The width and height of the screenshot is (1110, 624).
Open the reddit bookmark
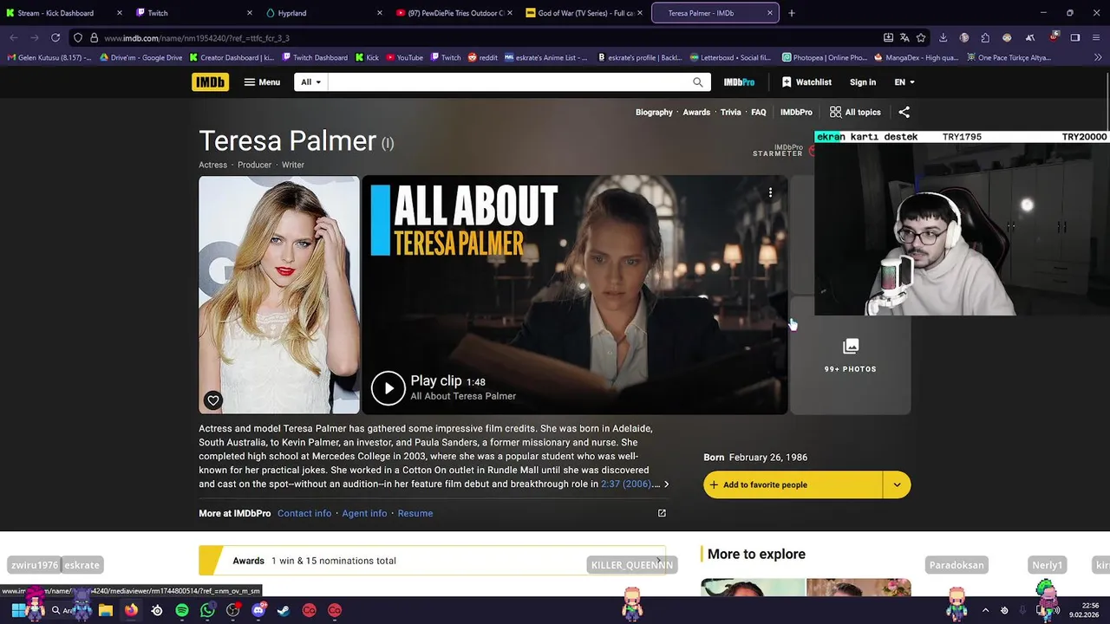pos(483,57)
